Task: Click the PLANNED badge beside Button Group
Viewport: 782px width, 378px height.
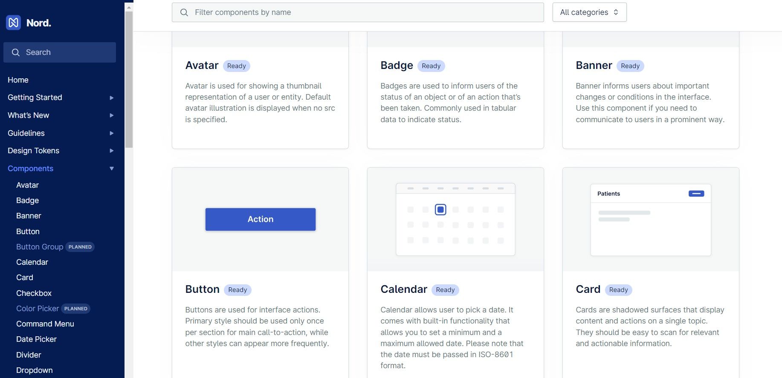Action: (80, 247)
